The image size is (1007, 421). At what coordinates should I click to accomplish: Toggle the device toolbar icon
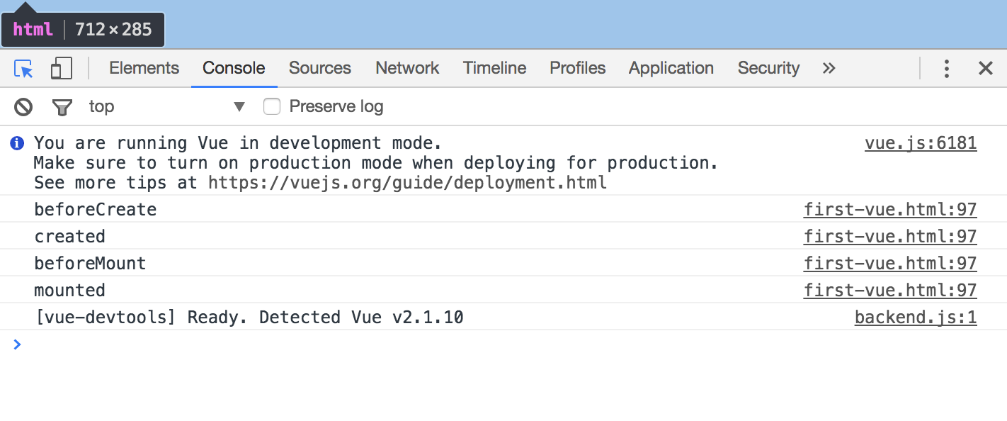click(x=61, y=68)
